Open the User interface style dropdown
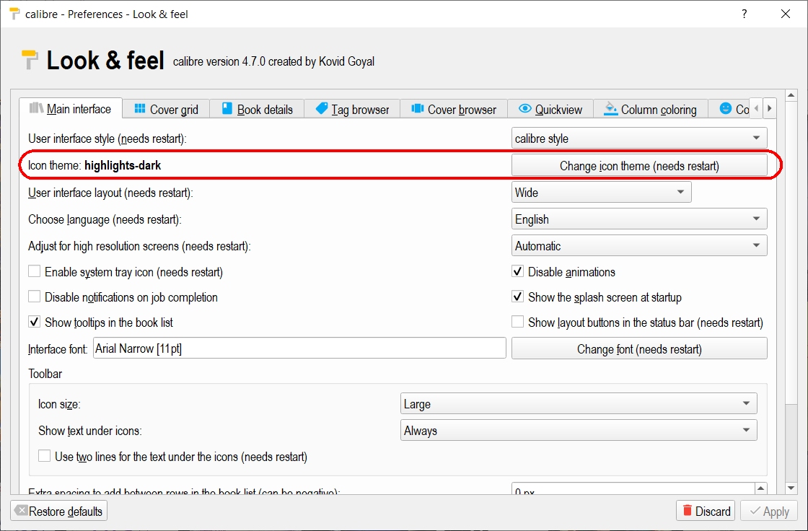Image resolution: width=808 pixels, height=531 pixels. [638, 139]
